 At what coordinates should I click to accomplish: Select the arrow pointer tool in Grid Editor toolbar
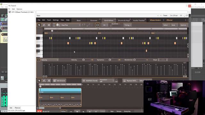[x=39, y=25]
